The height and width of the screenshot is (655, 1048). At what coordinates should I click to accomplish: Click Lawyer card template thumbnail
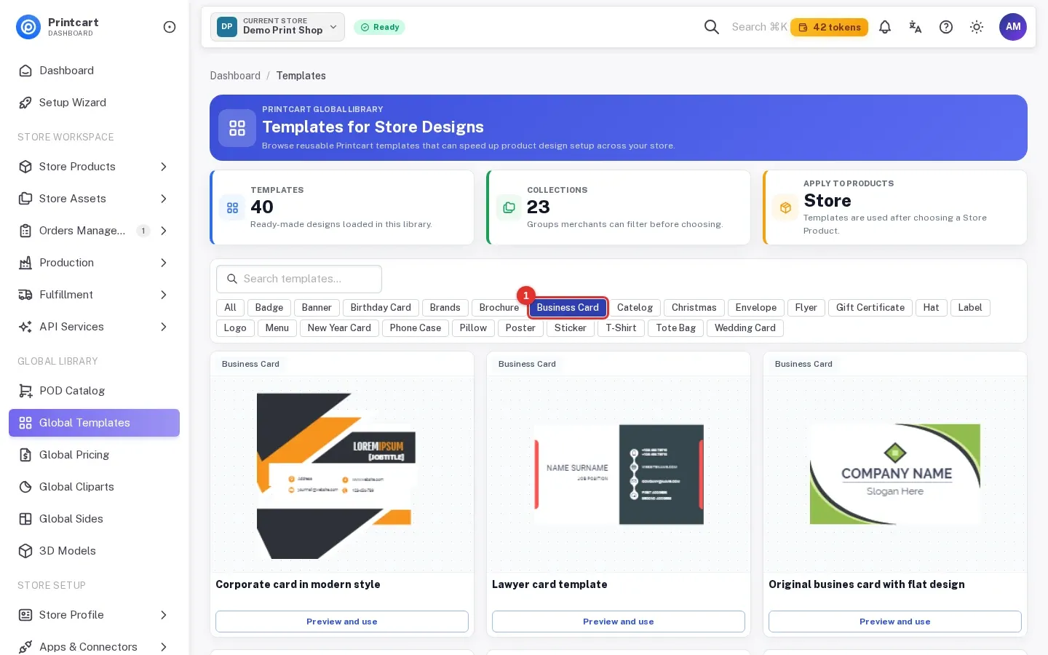619,475
